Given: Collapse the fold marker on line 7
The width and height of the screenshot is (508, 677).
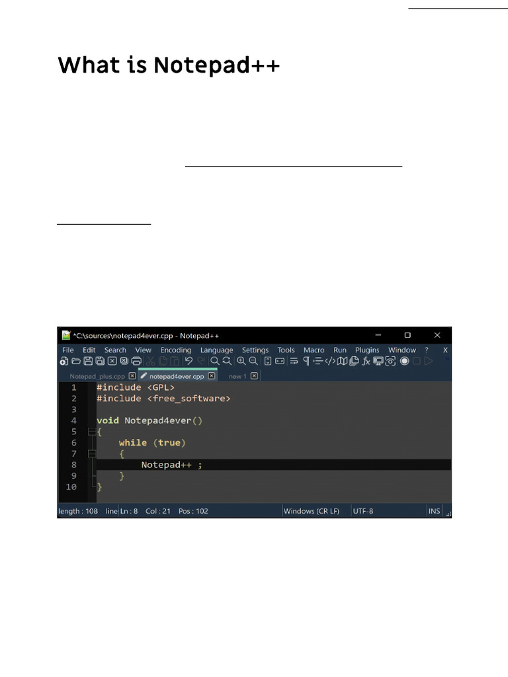Looking at the screenshot, I should coord(92,454).
